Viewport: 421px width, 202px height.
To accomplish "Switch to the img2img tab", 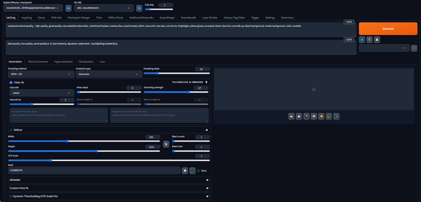I will coord(27,18).
